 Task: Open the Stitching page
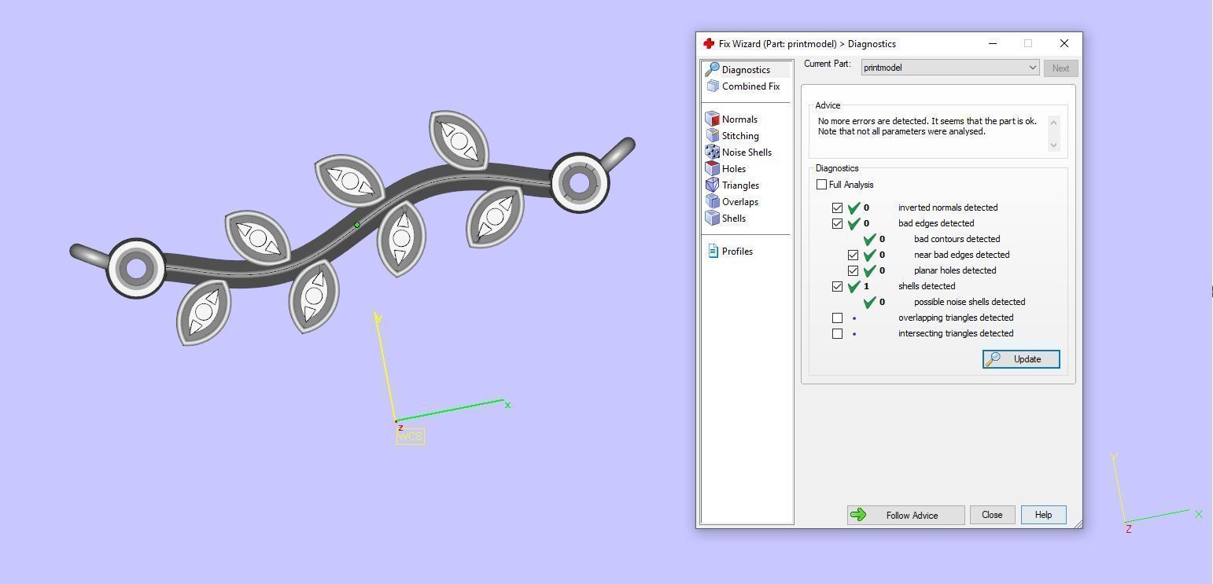[x=740, y=135]
